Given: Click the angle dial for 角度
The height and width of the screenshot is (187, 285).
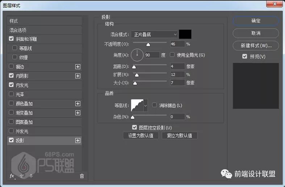Looking at the screenshot, I should (x=137, y=55).
